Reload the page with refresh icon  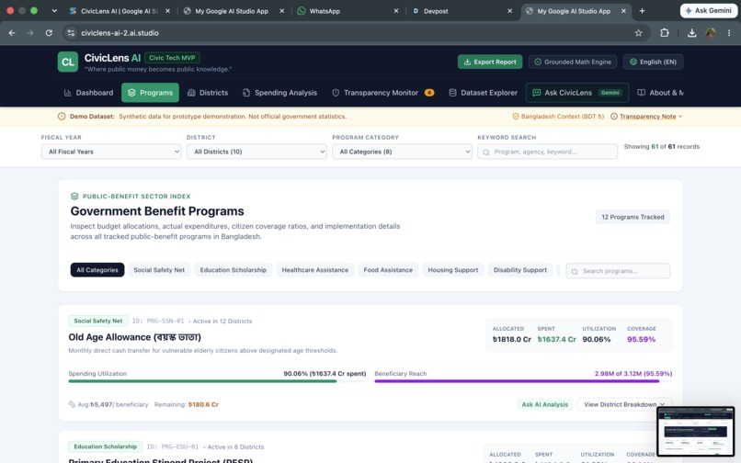click(x=49, y=32)
